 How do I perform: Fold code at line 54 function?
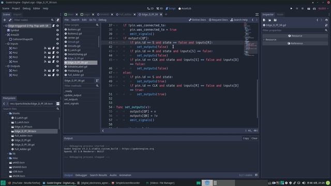114,107
